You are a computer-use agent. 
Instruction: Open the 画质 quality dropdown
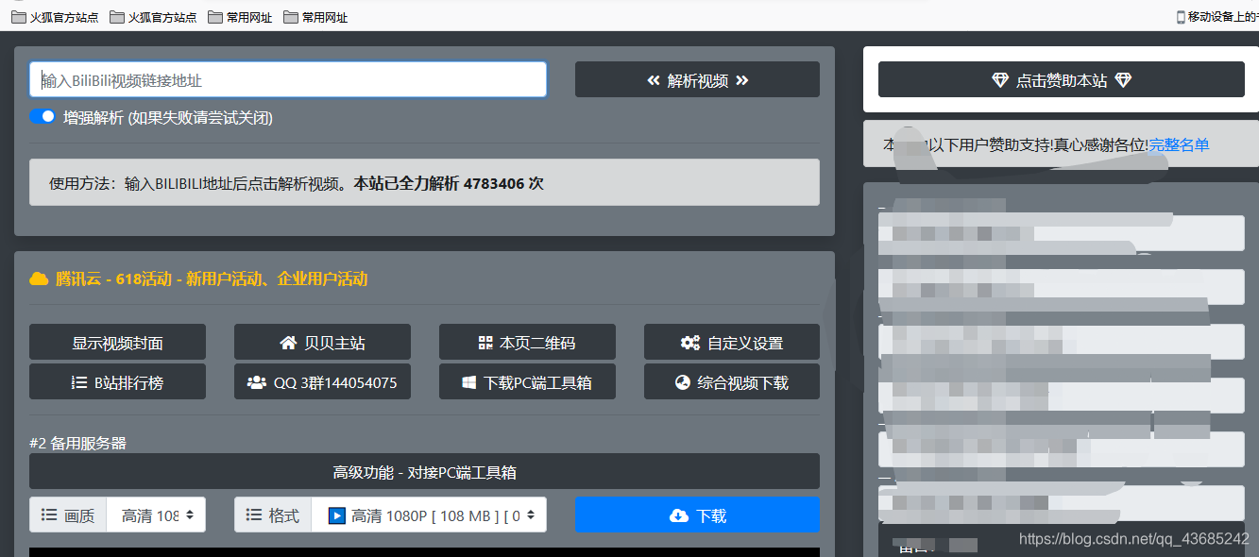[x=156, y=515]
